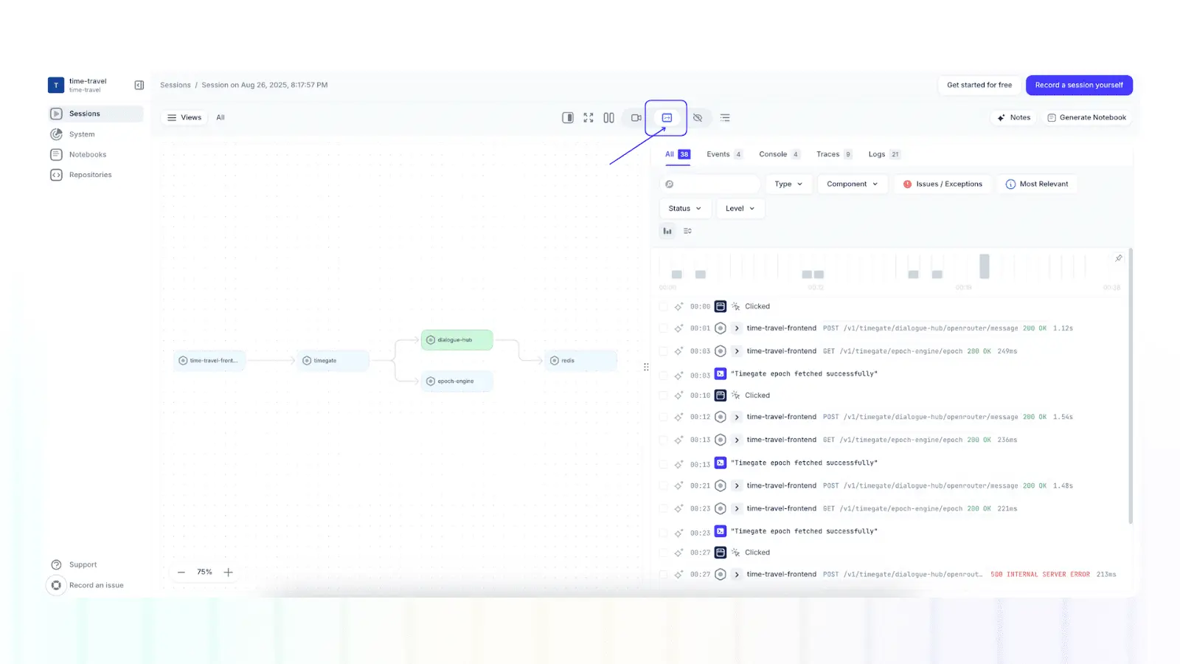Check the checkbox for 00:00 Clicked event

click(663, 307)
